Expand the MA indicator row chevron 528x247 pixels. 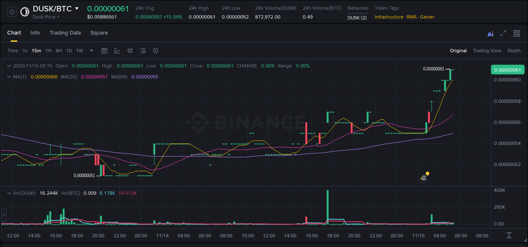(x=9, y=77)
